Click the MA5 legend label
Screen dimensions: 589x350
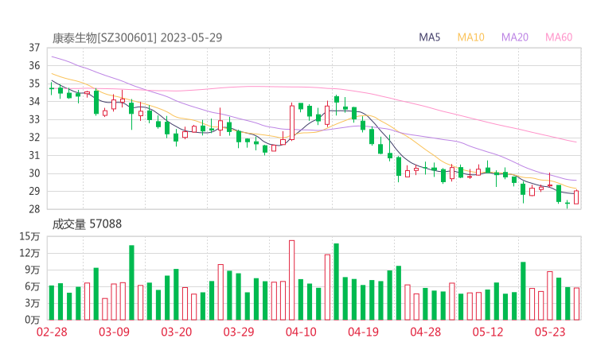pos(429,37)
